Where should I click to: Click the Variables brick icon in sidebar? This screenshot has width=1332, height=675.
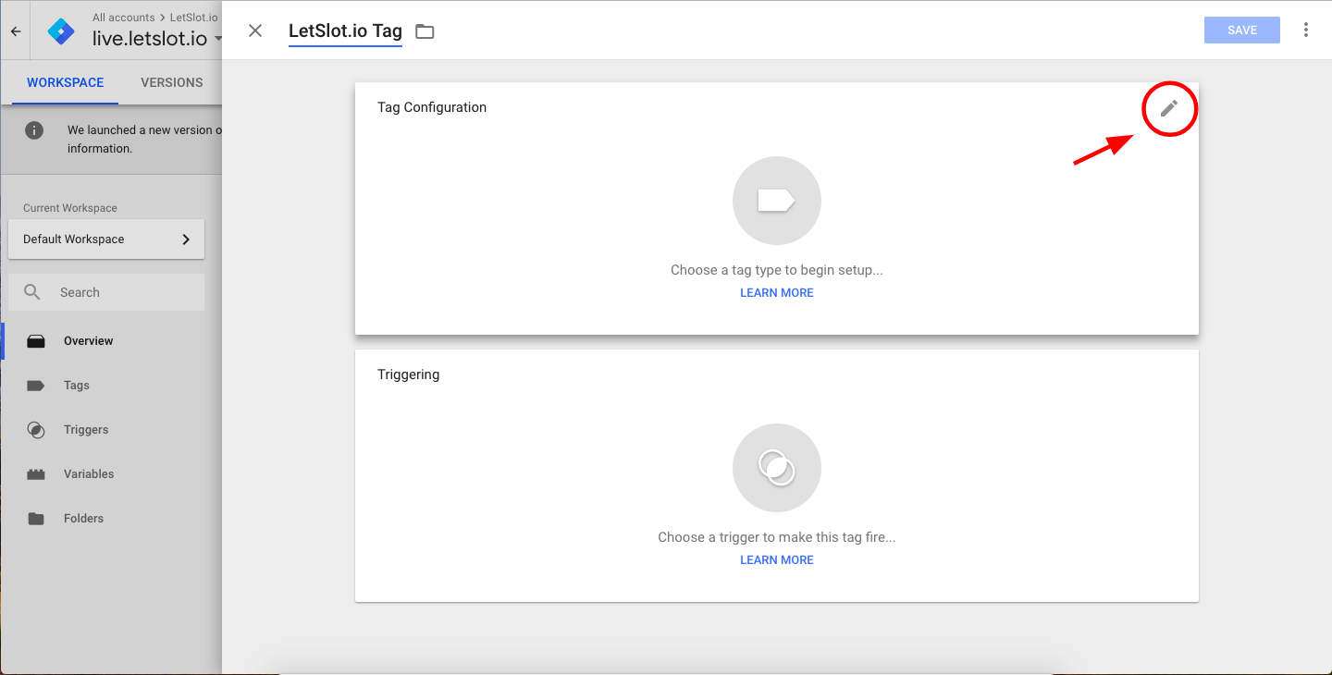click(36, 474)
